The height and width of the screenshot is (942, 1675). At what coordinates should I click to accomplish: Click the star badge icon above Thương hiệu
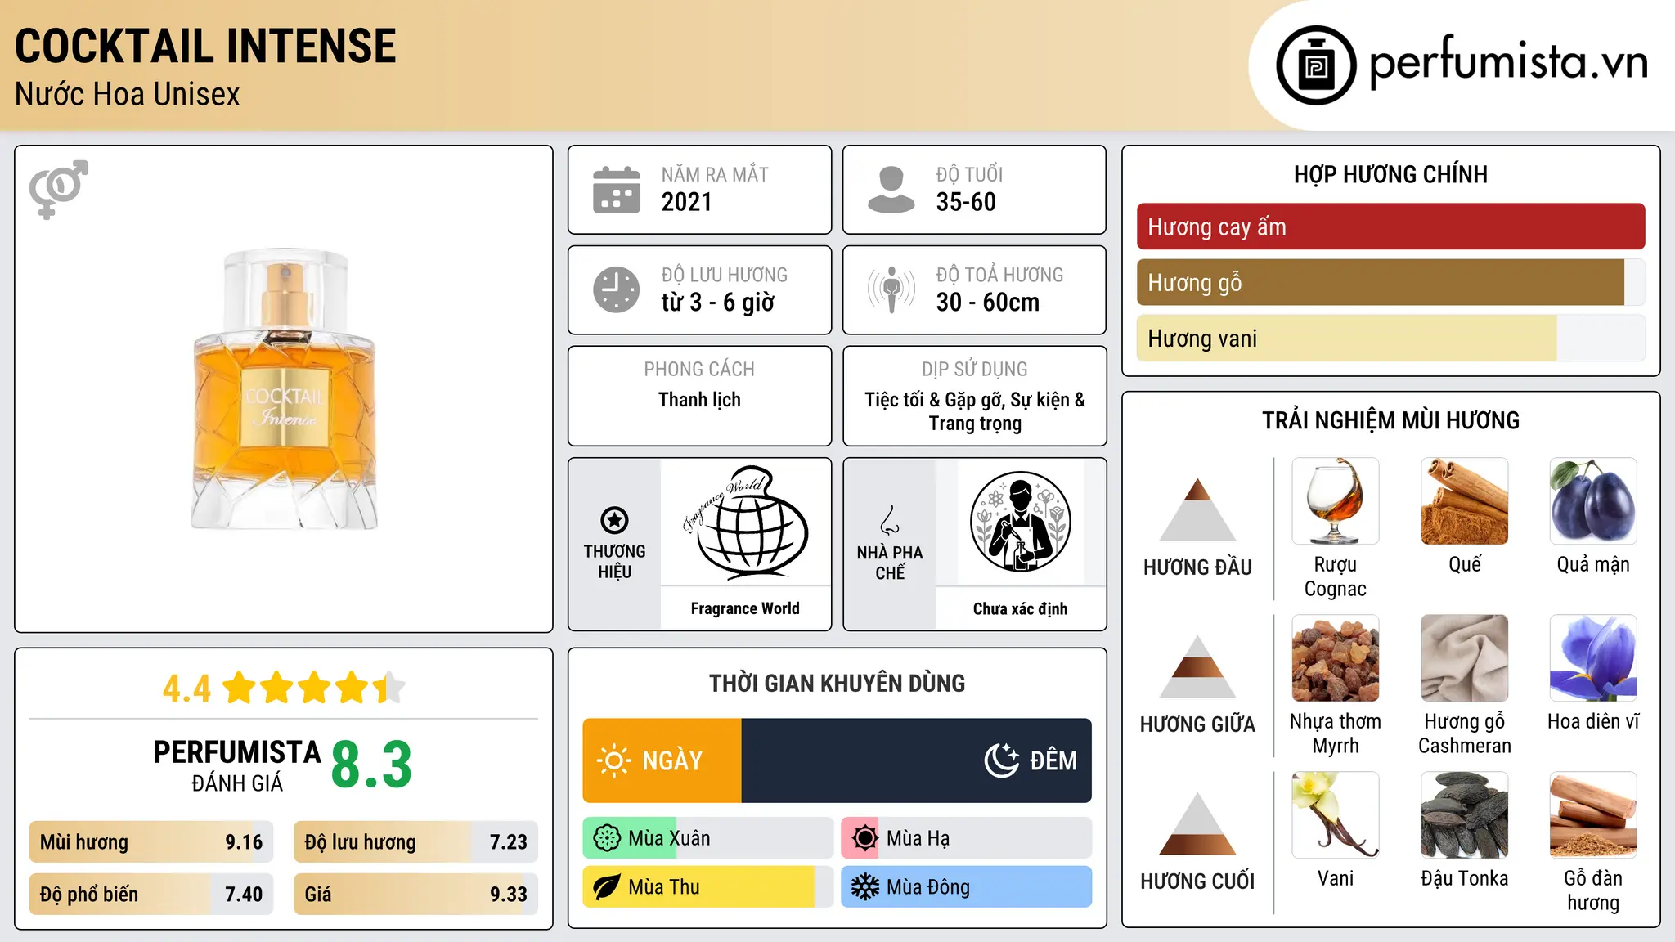tap(614, 520)
